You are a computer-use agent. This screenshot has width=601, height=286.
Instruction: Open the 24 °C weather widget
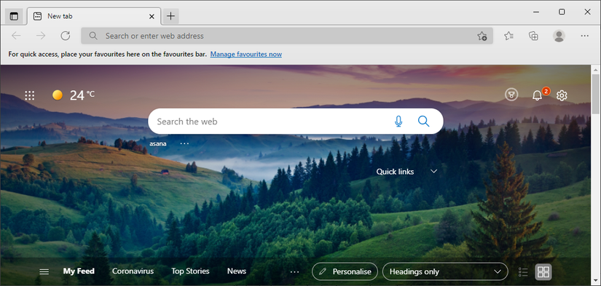click(74, 95)
